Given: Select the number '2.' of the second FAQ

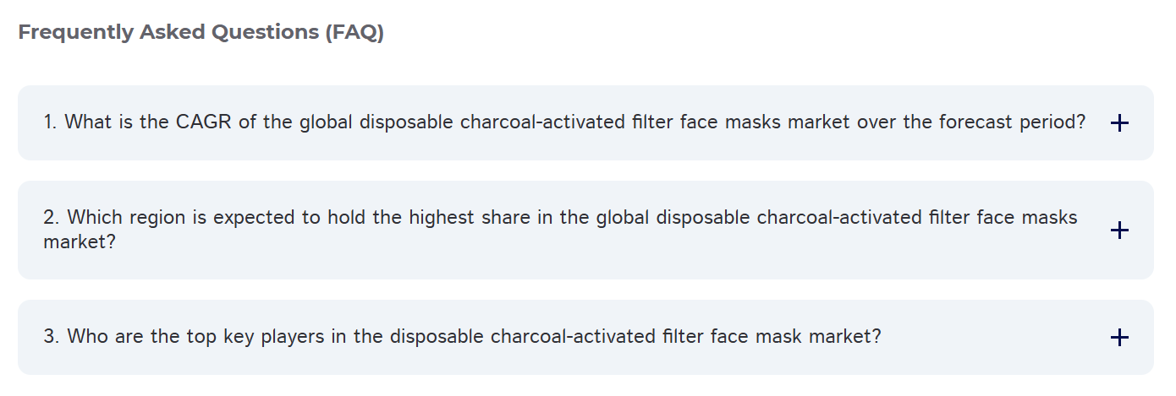Looking at the screenshot, I should [x=52, y=218].
